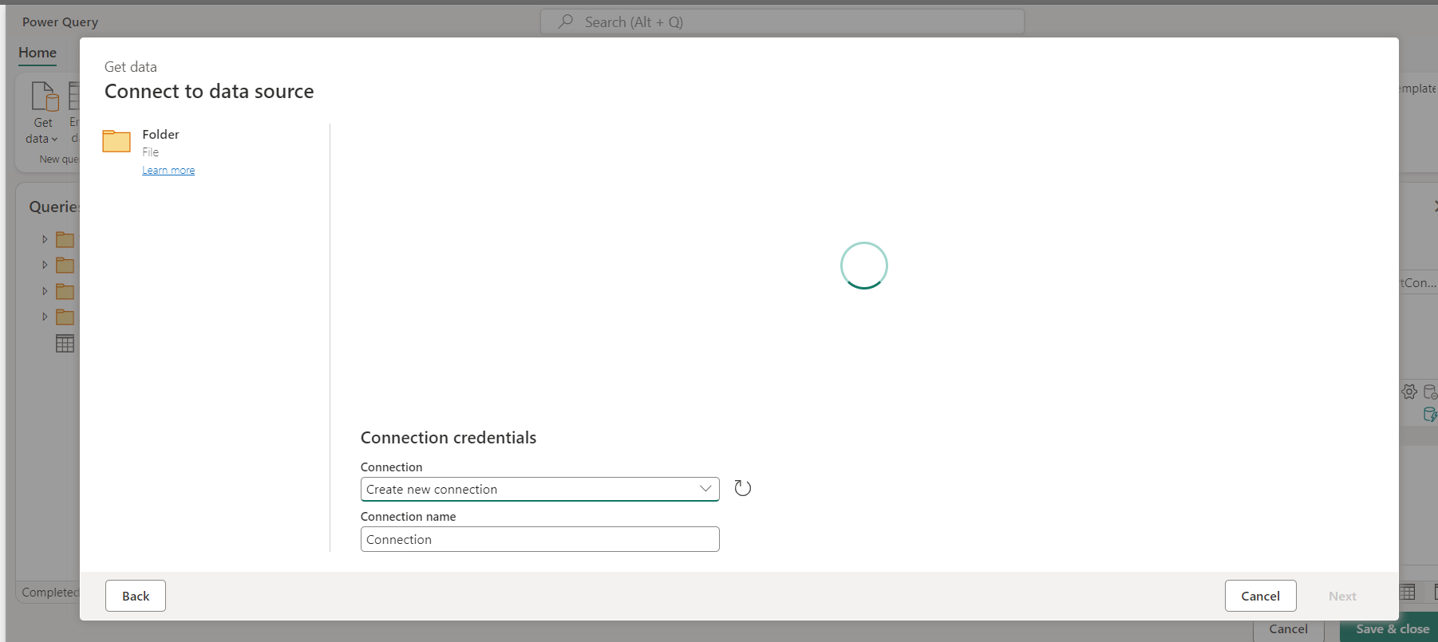Open the Get data ribbon icon
Viewport: 1438px width, 642px height.
[44, 96]
